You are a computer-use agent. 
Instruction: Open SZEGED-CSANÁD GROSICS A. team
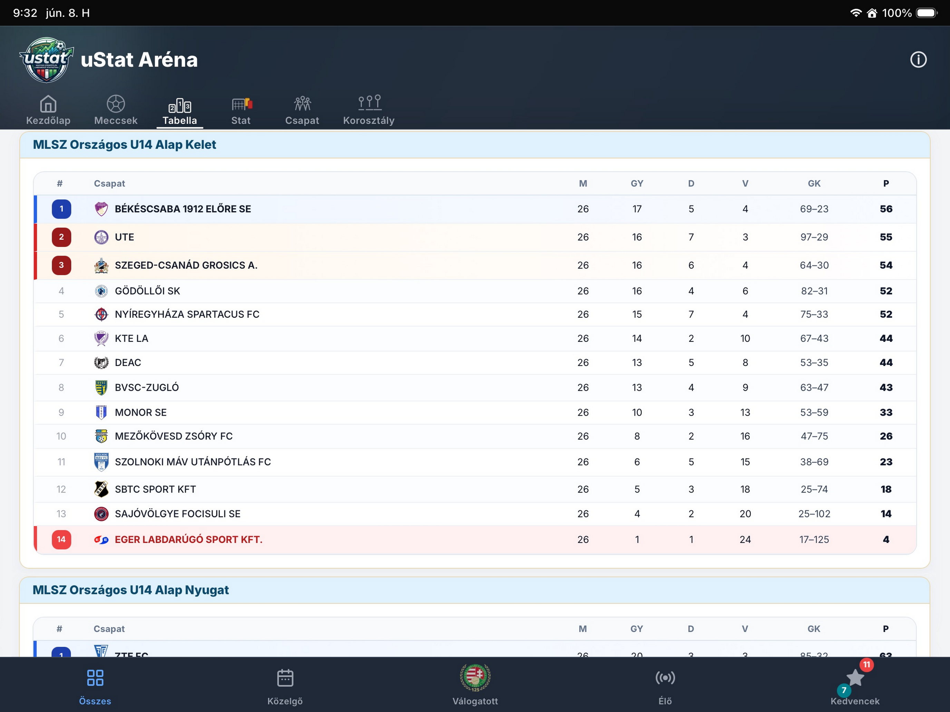click(x=186, y=265)
